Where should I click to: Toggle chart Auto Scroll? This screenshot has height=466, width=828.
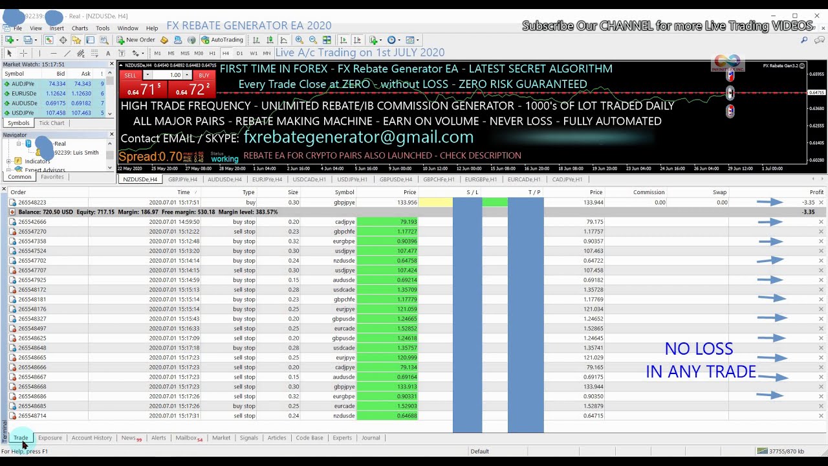343,39
